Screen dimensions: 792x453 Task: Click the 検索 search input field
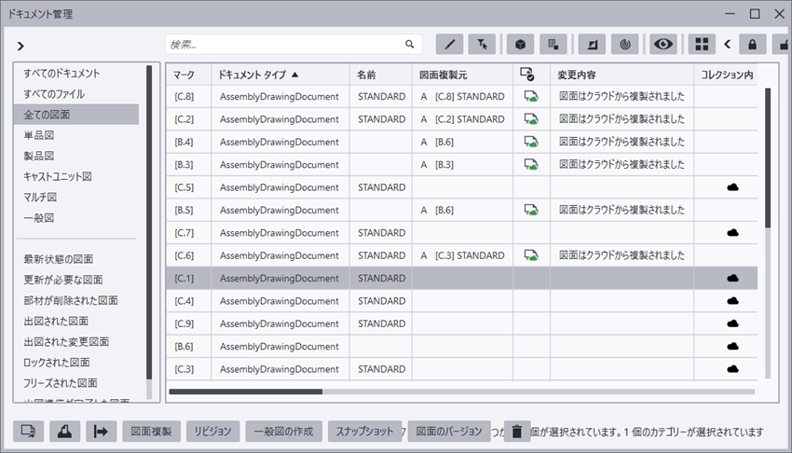284,44
